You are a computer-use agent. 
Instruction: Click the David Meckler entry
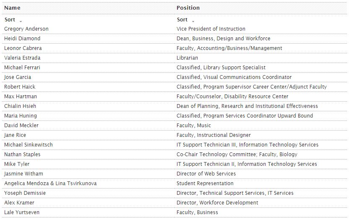pyautogui.click(x=21, y=126)
